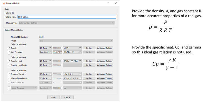Click the 'Select at least two' label

pyautogui.click(x=19, y=70)
